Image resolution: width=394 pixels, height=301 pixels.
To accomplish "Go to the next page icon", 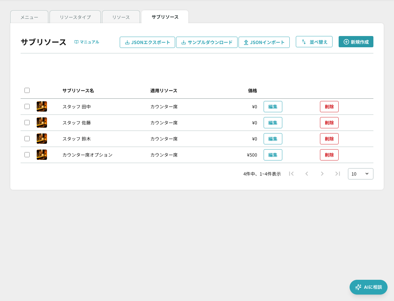I will 322,174.
